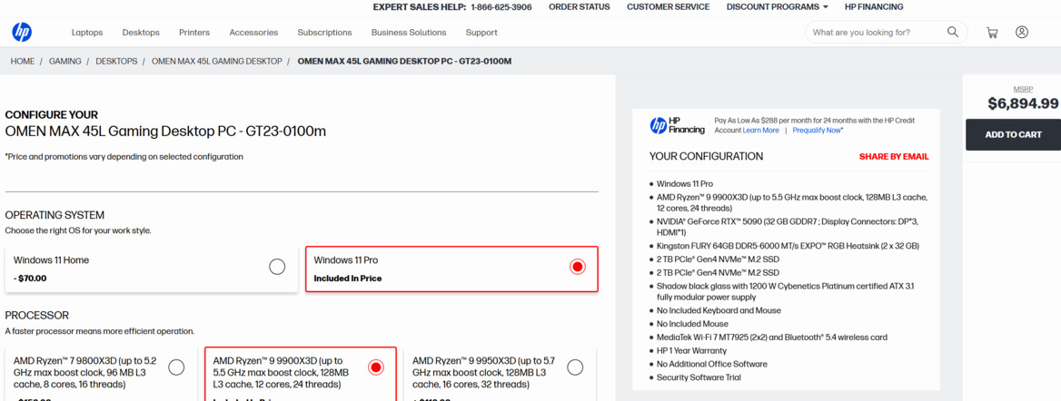Click 'Security Software Trial' configuration line
The image size is (1061, 401).
tap(699, 377)
